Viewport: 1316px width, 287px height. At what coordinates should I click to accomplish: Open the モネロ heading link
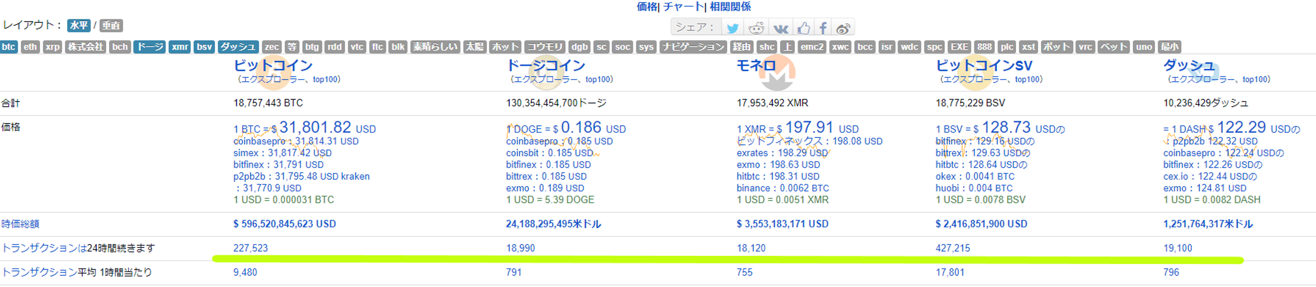point(756,65)
